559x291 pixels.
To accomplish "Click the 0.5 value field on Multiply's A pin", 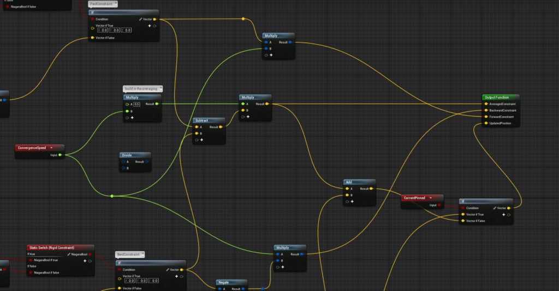I will (137, 104).
